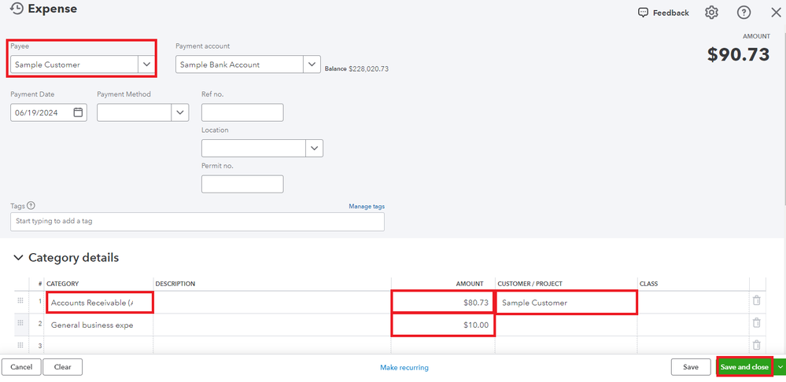Click the Cancel button
This screenshot has height=382, width=786.
pyautogui.click(x=21, y=367)
